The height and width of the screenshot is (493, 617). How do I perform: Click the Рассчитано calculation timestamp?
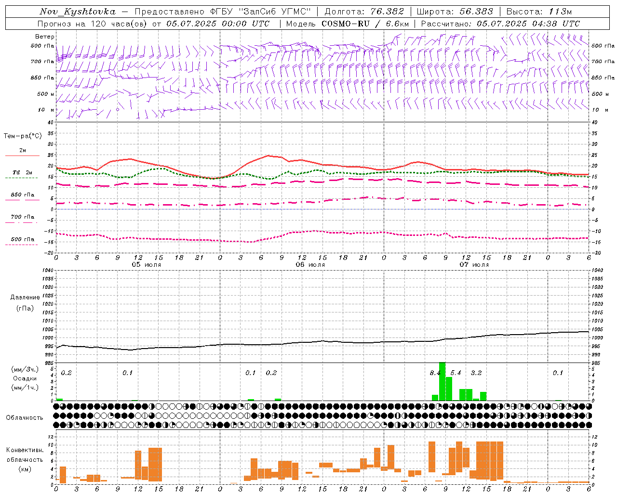(x=500, y=24)
